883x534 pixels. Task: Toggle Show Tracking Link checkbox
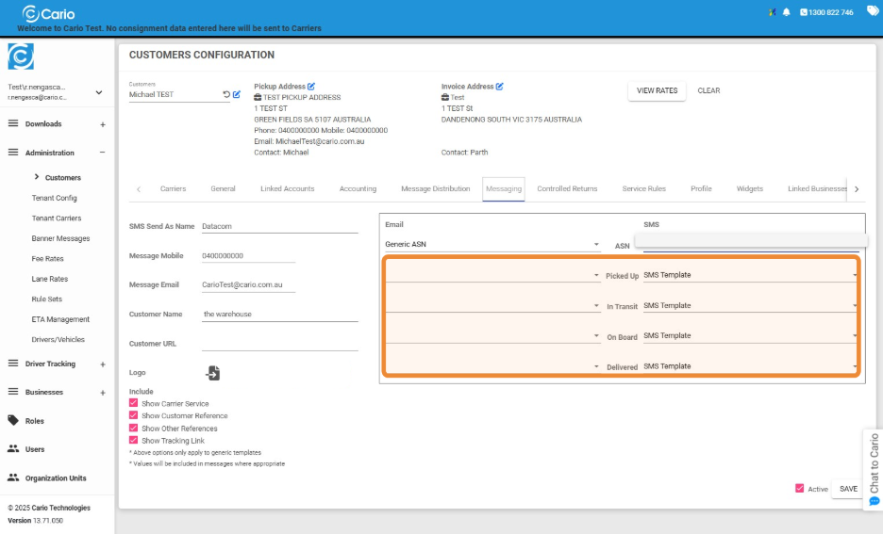133,440
